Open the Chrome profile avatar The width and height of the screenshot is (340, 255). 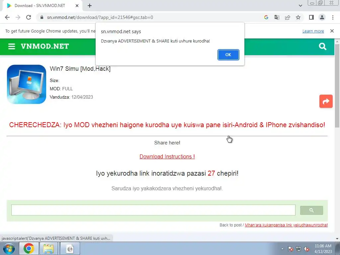click(322, 17)
